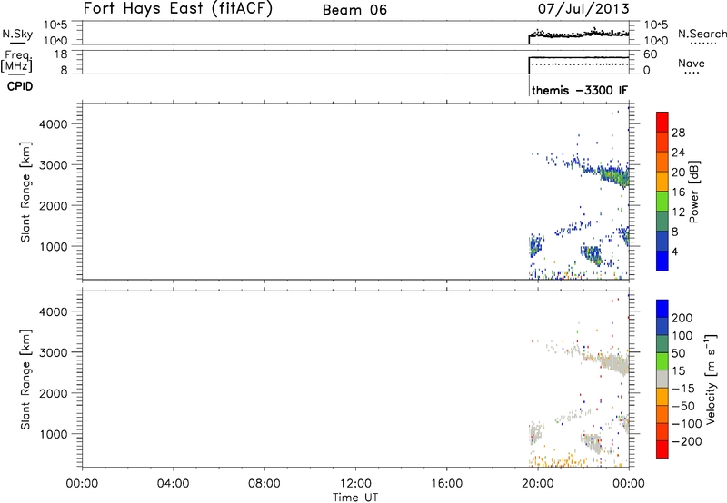Click the dotted Nave line in frequency panel
The image size is (727, 503).
[x=580, y=64]
